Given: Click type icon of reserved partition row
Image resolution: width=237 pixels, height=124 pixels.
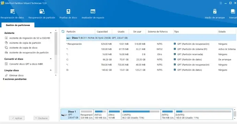Looking at the screenshot, I should (x=175, y=54).
